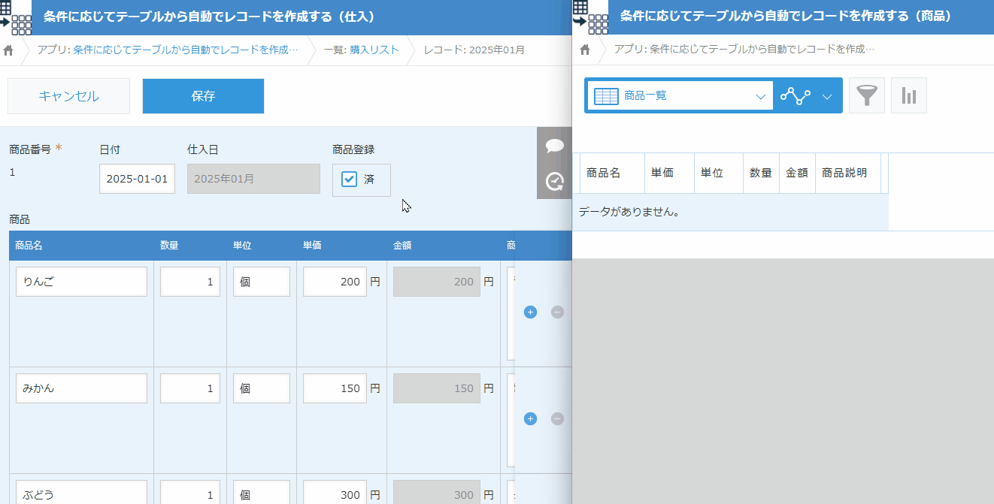Click the 単価 field showing 150
Image resolution: width=994 pixels, height=504 pixels.
click(335, 388)
